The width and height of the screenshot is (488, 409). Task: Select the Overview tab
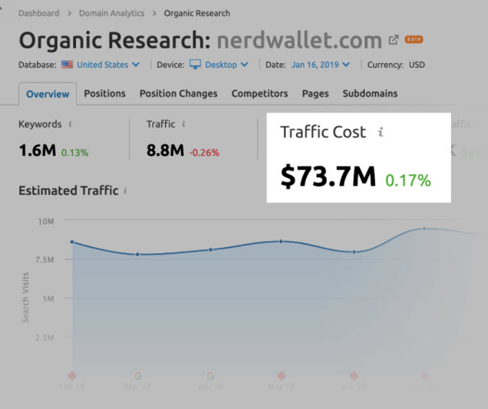coord(48,93)
